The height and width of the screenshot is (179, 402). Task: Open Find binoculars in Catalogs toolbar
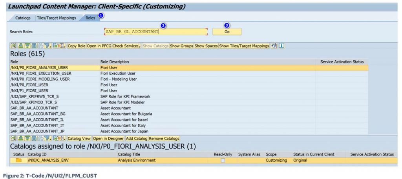coord(34,138)
